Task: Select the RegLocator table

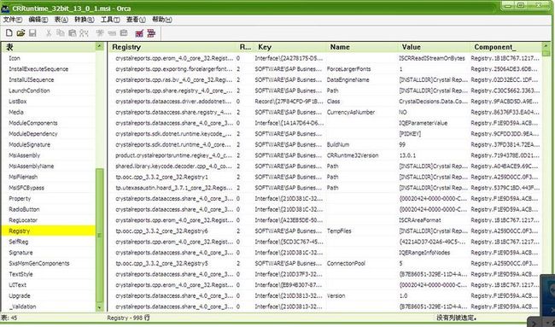Action: click(23, 220)
